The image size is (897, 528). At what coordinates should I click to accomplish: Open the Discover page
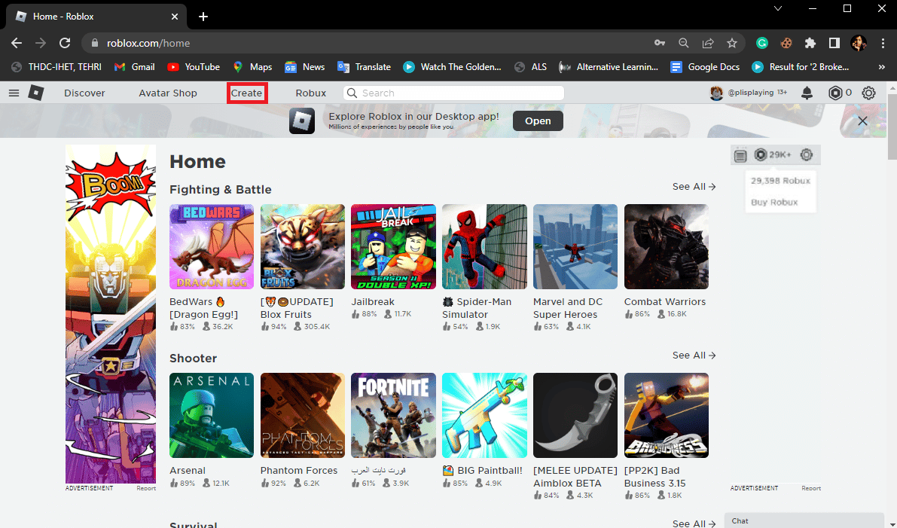84,93
